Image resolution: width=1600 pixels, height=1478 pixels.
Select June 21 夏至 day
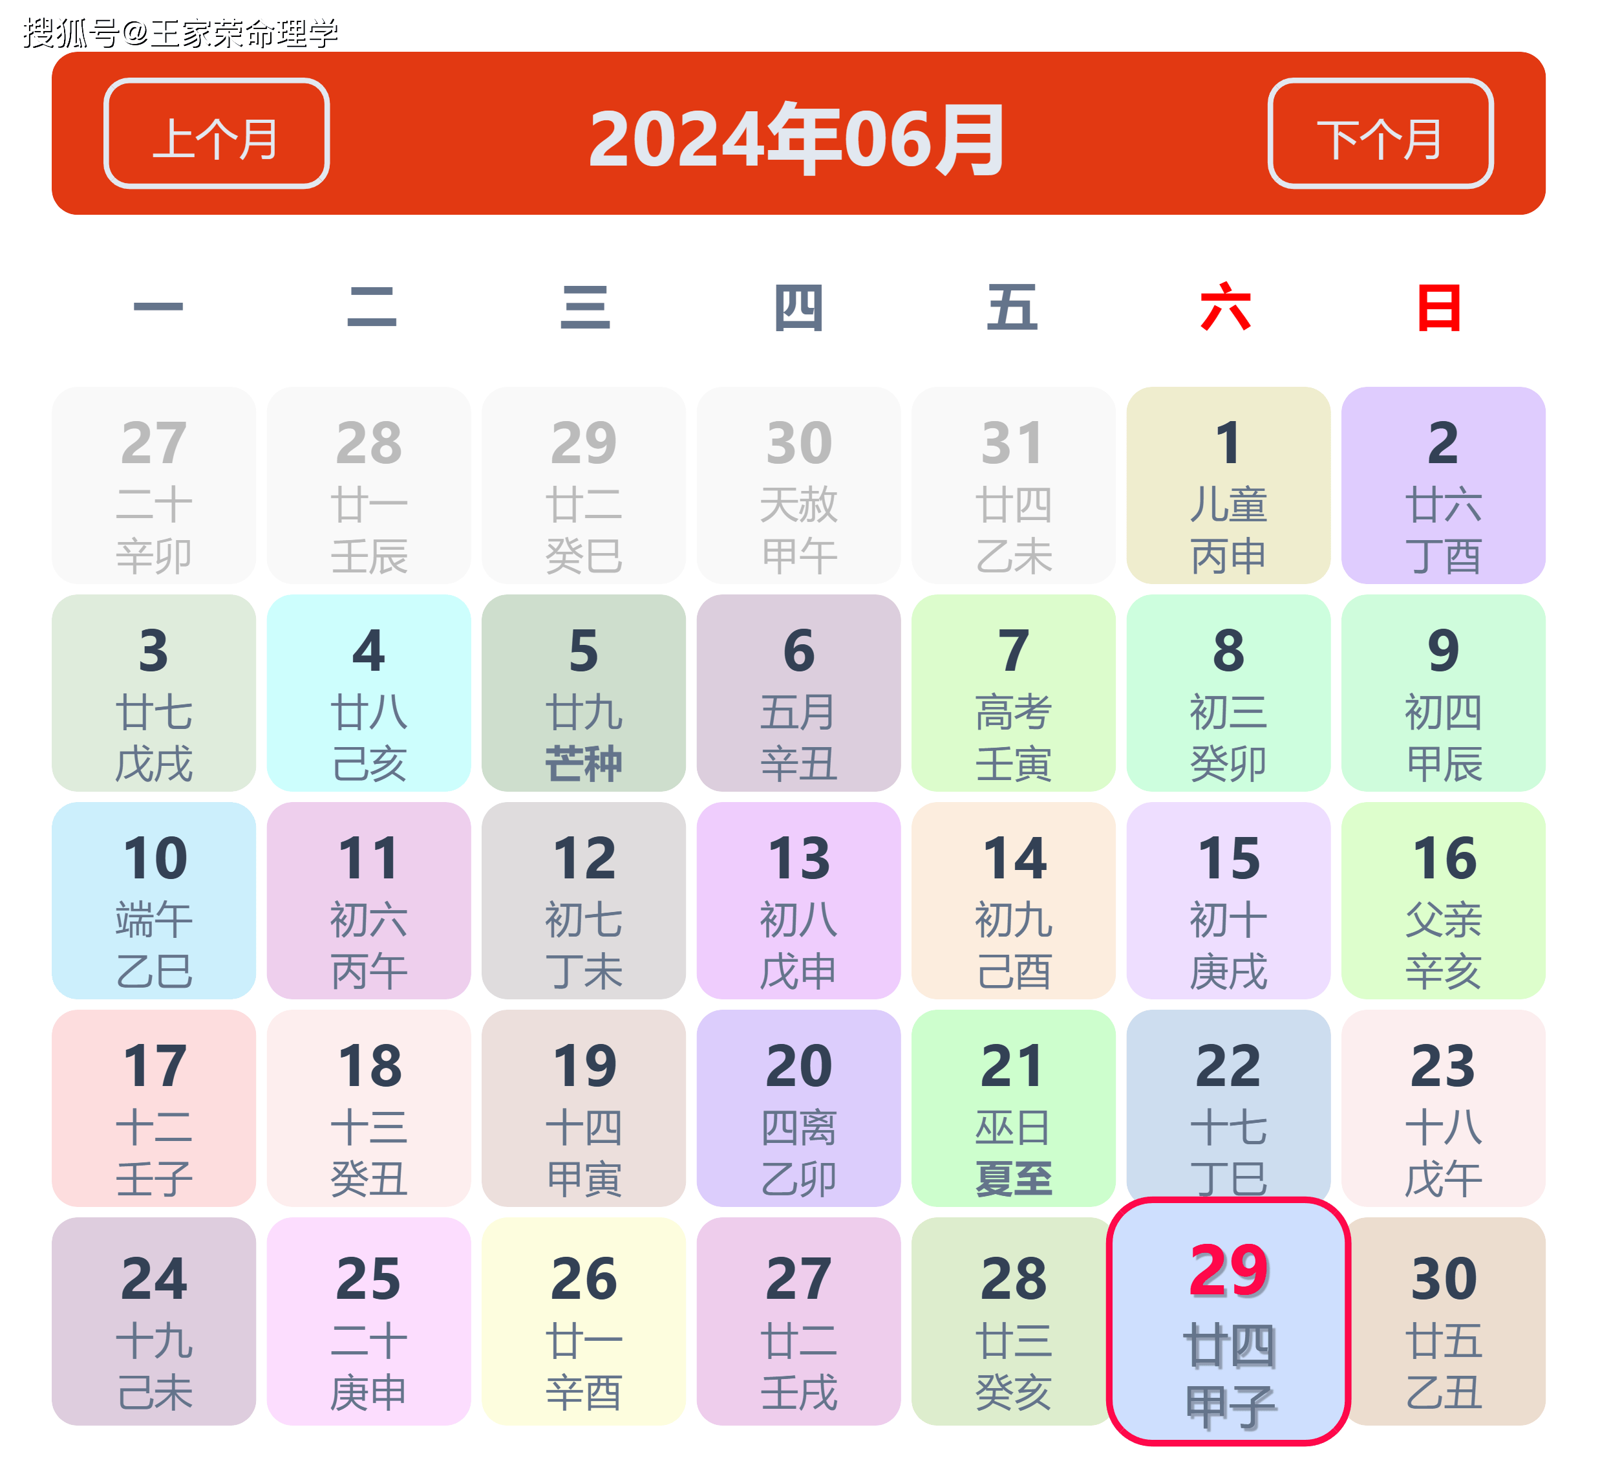(x=1014, y=1108)
